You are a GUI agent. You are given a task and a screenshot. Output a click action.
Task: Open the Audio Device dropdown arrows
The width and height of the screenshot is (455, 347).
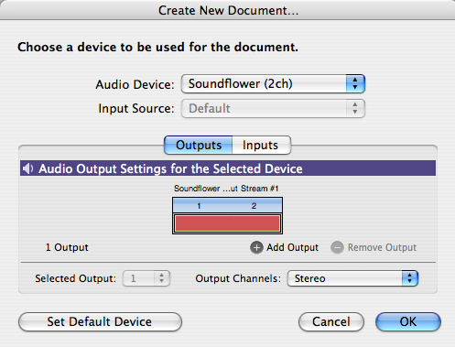point(355,83)
